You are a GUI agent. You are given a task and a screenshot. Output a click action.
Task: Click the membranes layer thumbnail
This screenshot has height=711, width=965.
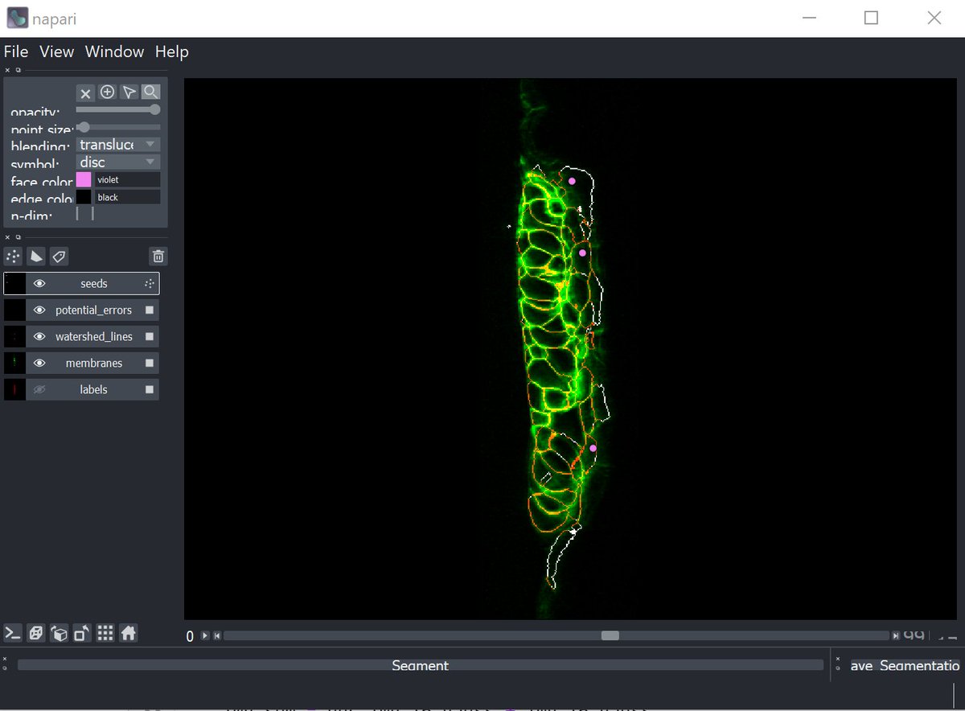point(14,363)
